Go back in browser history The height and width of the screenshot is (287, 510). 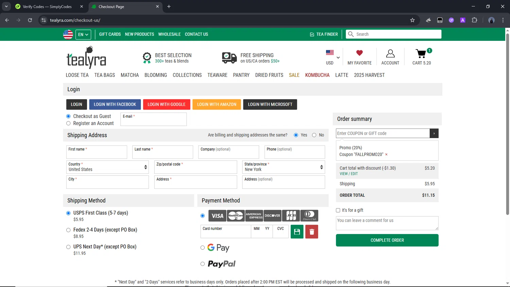(7, 20)
